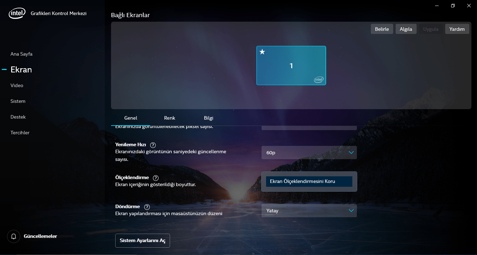The width and height of the screenshot is (477, 255).
Task: Click the Döndürme label
Action: coord(127,207)
